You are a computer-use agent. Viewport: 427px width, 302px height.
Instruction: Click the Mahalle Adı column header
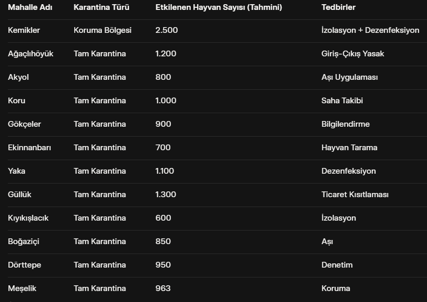(30, 7)
